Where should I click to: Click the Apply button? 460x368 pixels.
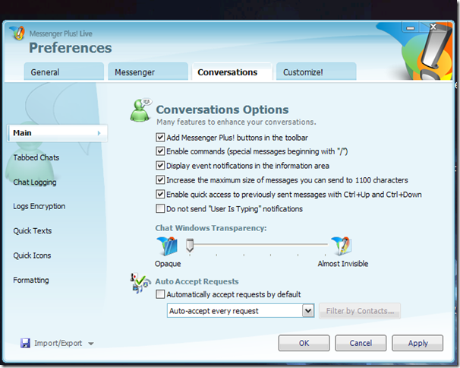pos(417,343)
